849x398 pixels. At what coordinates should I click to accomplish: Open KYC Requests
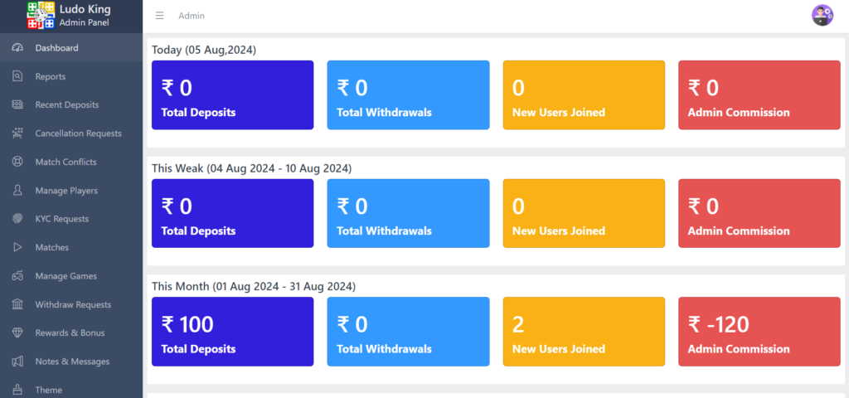[x=71, y=219]
